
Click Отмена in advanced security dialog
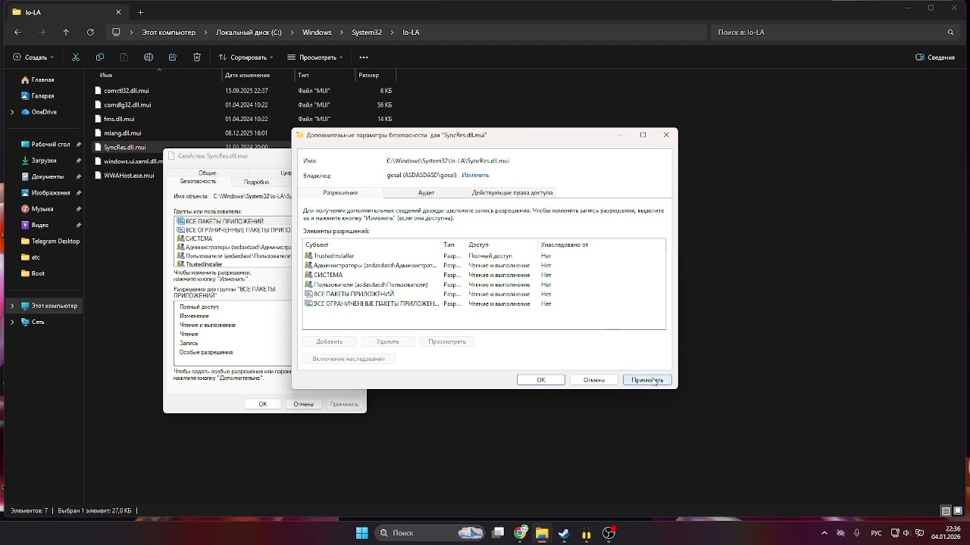[594, 380]
